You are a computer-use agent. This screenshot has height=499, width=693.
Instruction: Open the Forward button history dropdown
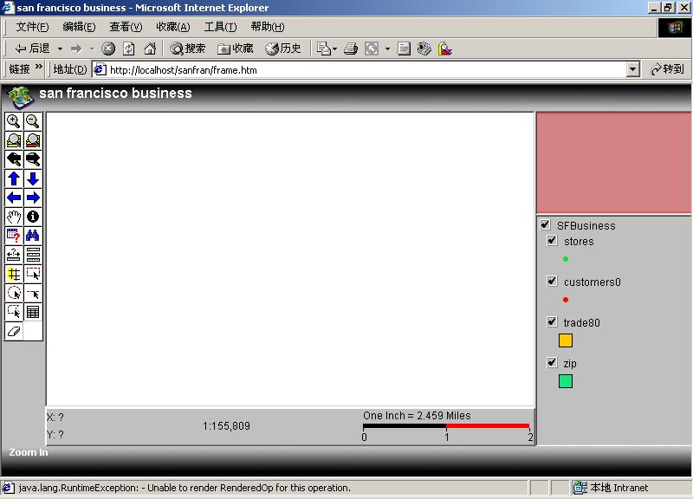(x=93, y=49)
